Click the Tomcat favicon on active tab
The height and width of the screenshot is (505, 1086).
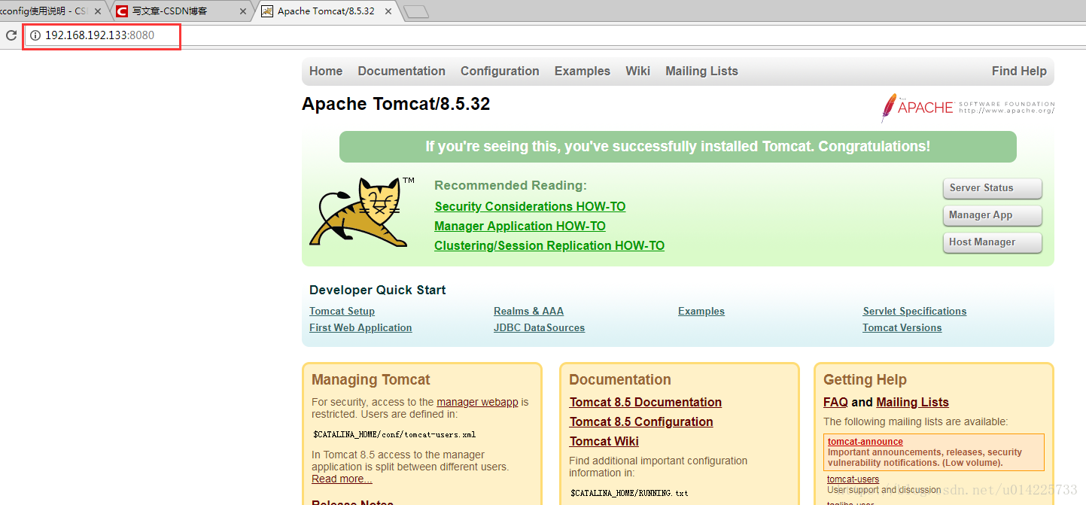[267, 11]
